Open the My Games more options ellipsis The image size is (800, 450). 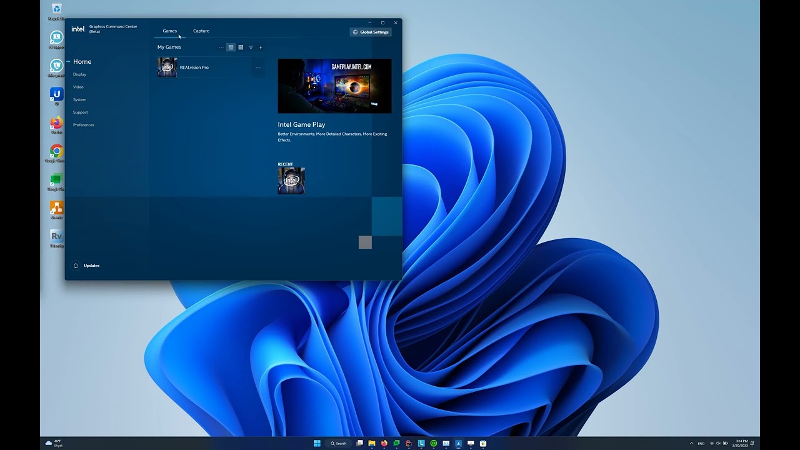(x=221, y=47)
